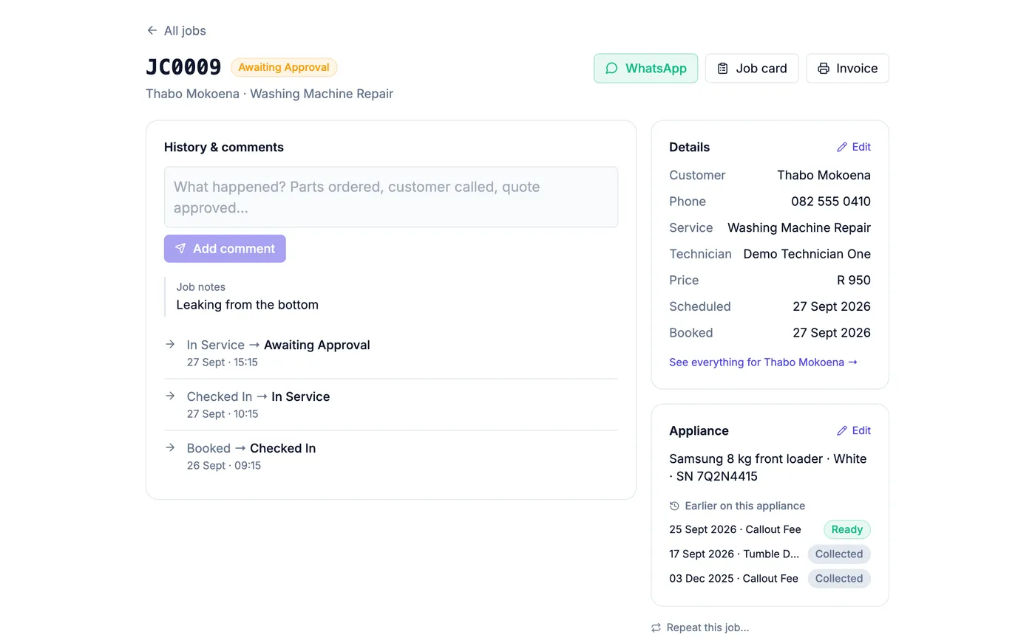Click the arrow icon beside In Service → Awaiting Approval
Screen dimensions: 1035x643
[x=170, y=344]
